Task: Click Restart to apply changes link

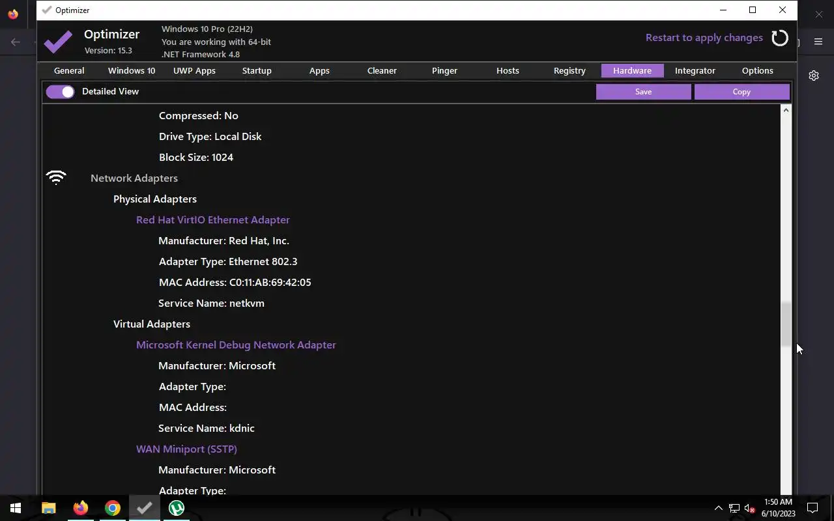Action: point(704,38)
